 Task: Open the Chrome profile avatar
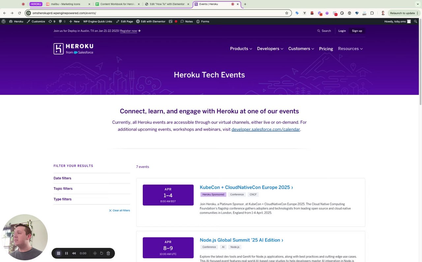(x=383, y=13)
